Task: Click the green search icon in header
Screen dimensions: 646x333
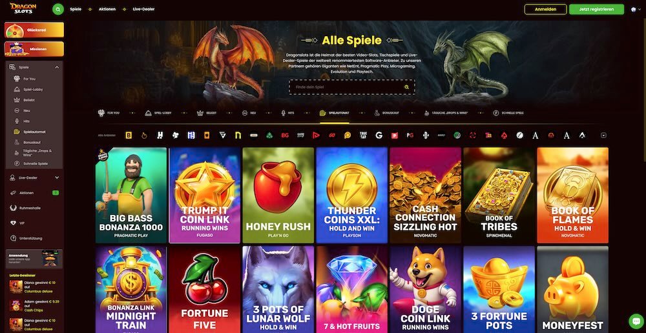Action: click(58, 9)
